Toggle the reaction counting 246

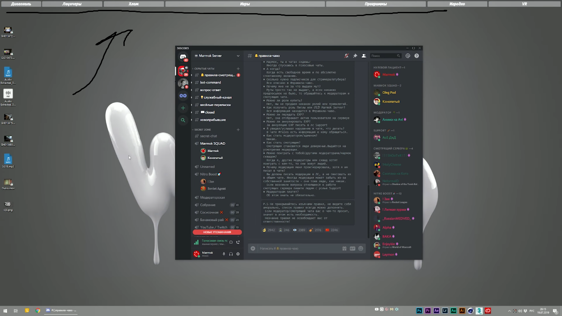click(x=284, y=230)
